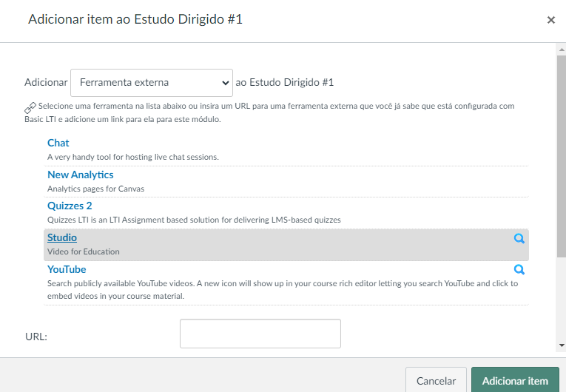Click the Chat live sessions description
The image size is (566, 392).
133,157
